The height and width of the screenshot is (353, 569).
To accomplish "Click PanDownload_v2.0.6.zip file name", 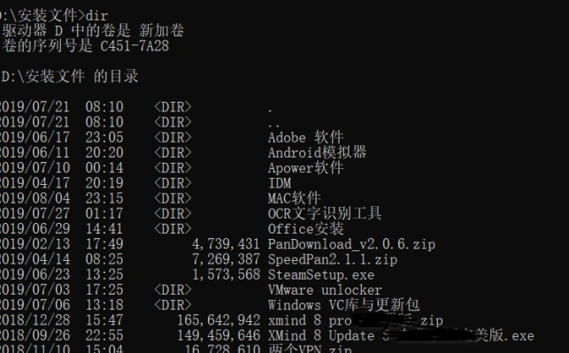I will [x=351, y=244].
